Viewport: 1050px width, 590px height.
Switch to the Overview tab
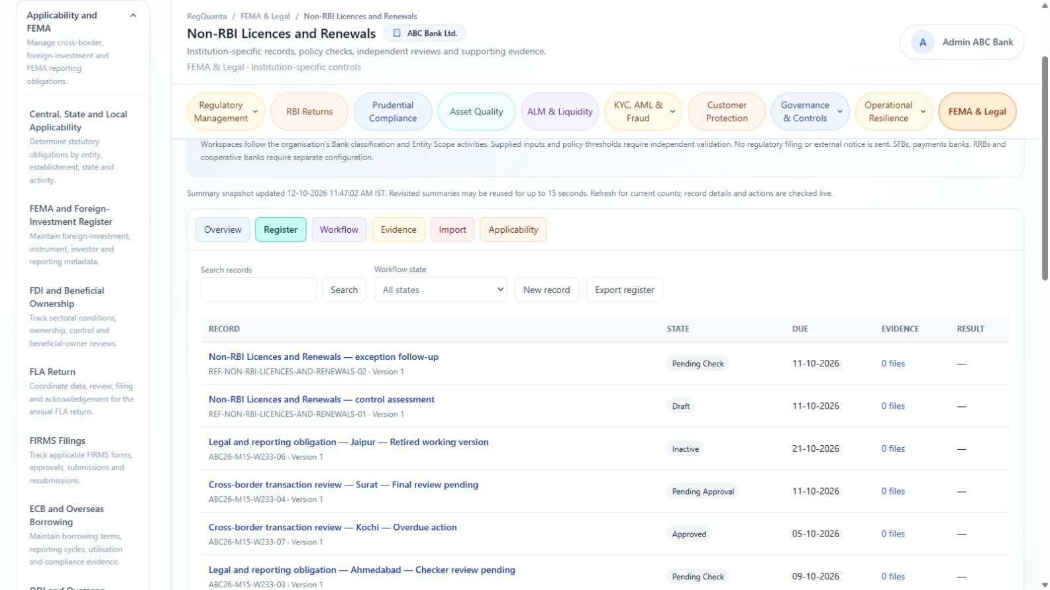click(x=223, y=230)
